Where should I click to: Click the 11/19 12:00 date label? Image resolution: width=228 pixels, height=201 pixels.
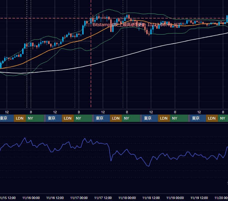(199, 198)
